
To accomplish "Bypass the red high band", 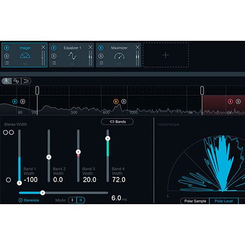I will 230,101.
